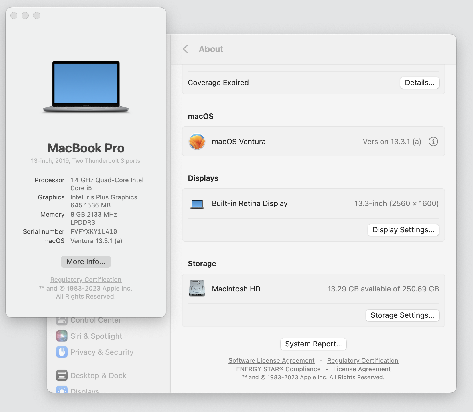
Task: Open License Agreement link next to ENERGY STAR
Action: coord(362,369)
